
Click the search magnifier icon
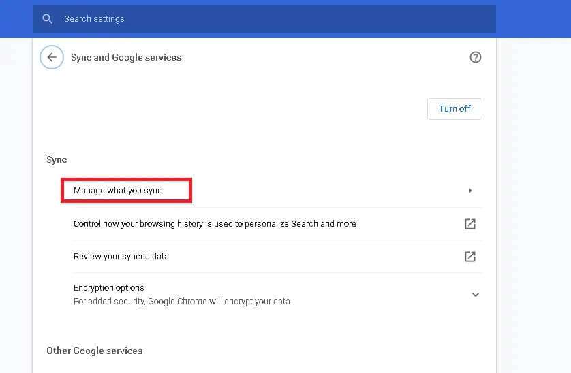[x=47, y=18]
